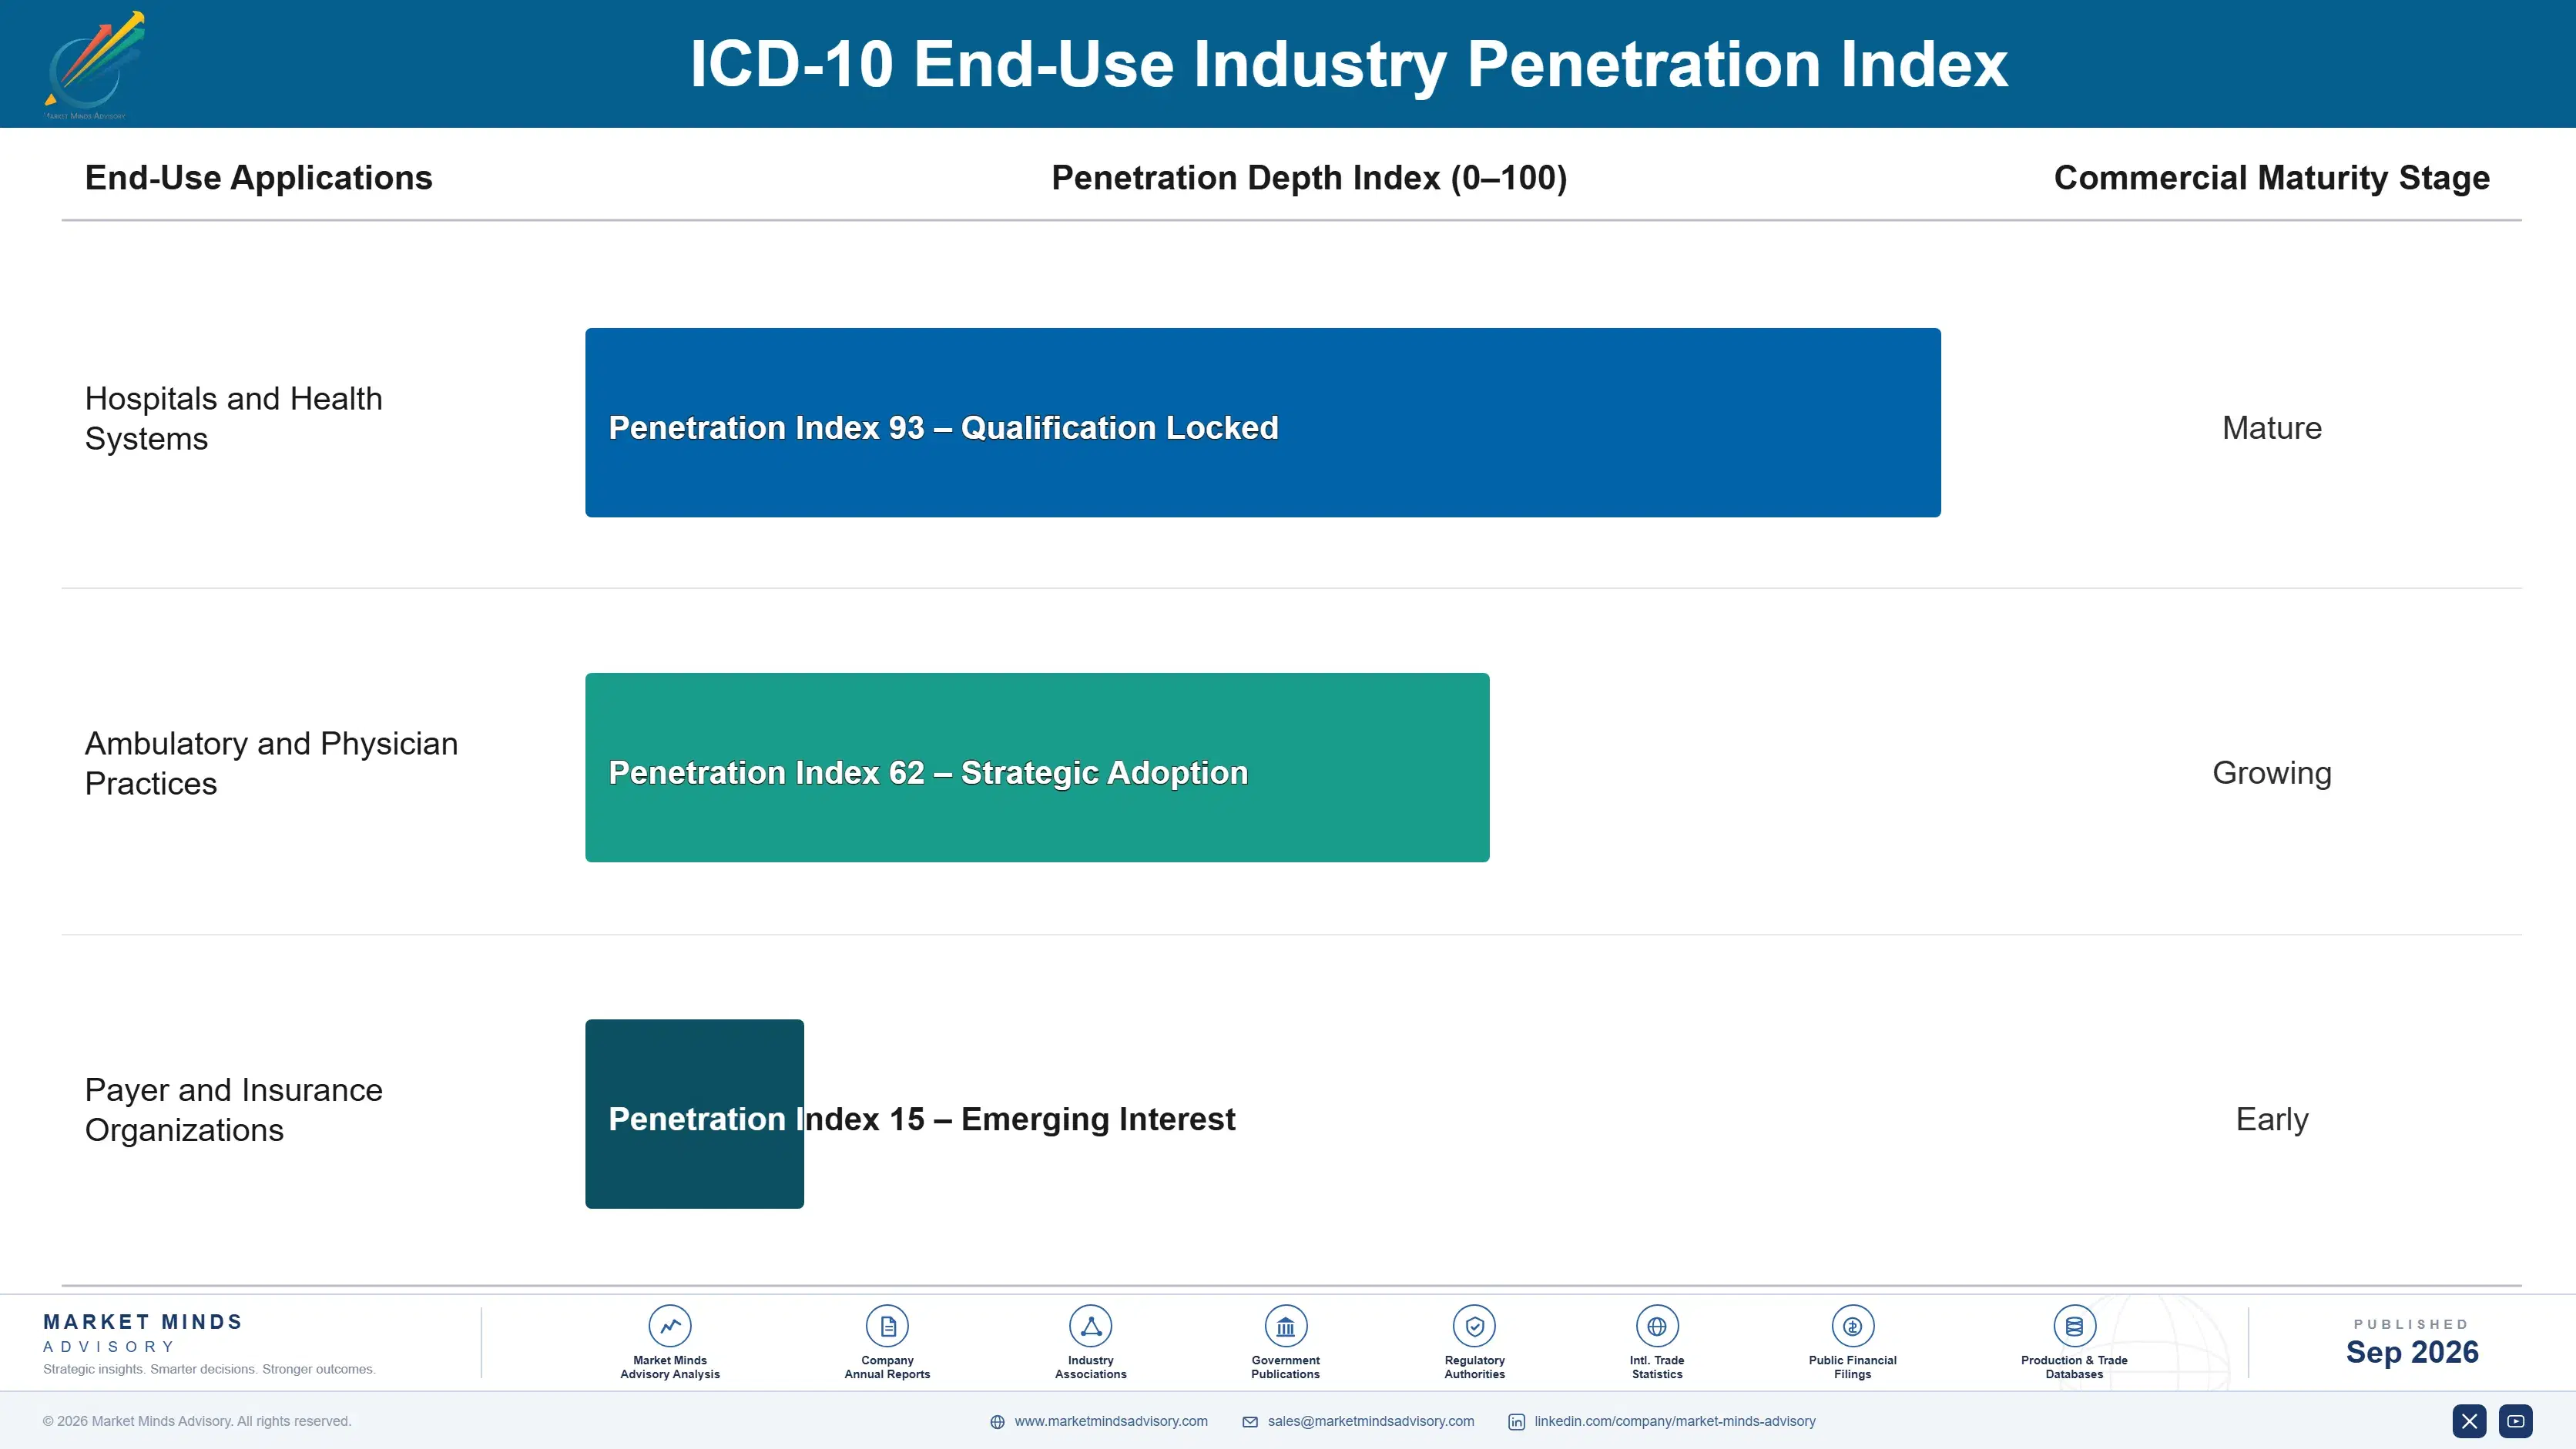Select the Regulatory Authorities shield icon
Viewport: 2576px width, 1449px height.
tap(1474, 1326)
